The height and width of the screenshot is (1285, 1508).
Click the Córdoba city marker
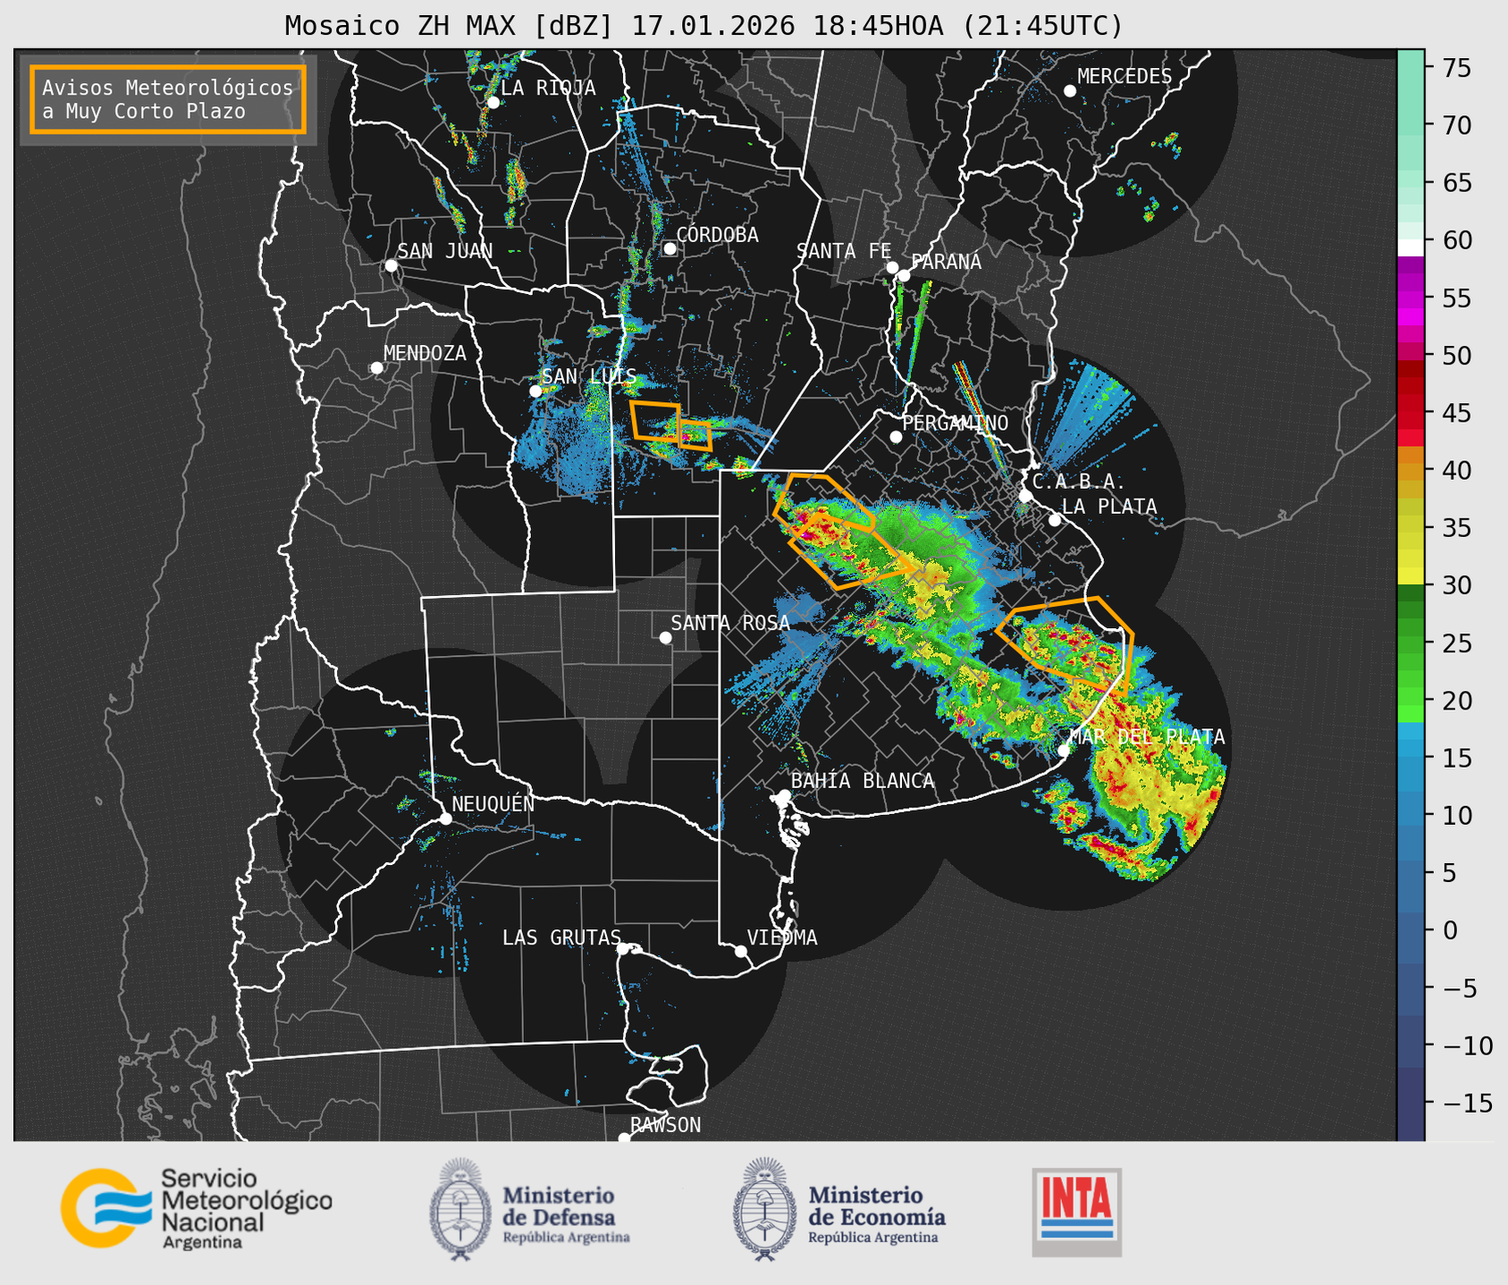tap(670, 248)
